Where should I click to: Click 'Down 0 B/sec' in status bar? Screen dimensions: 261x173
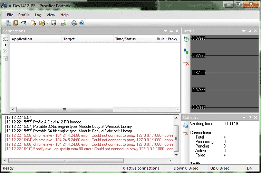pyautogui.click(x=186, y=168)
